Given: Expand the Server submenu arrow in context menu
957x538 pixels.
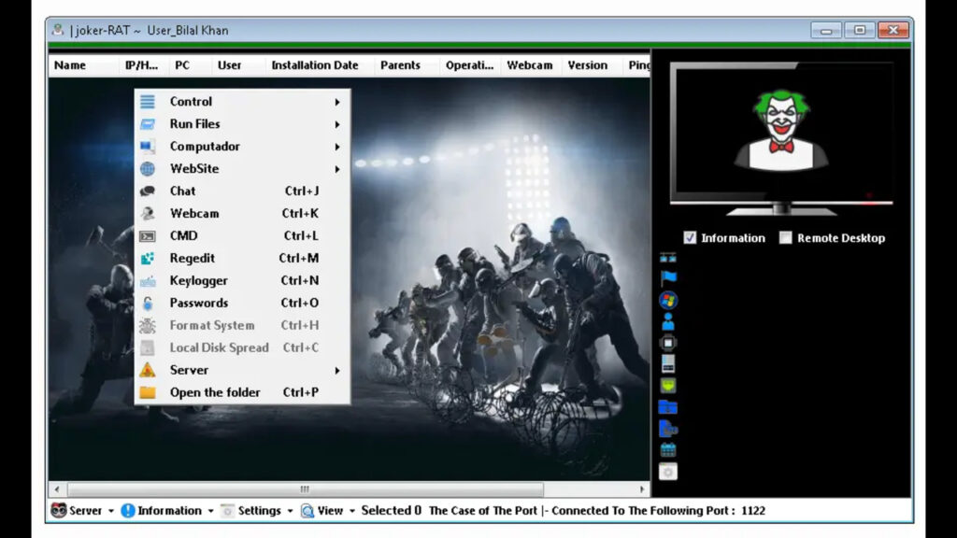Looking at the screenshot, I should (x=336, y=370).
